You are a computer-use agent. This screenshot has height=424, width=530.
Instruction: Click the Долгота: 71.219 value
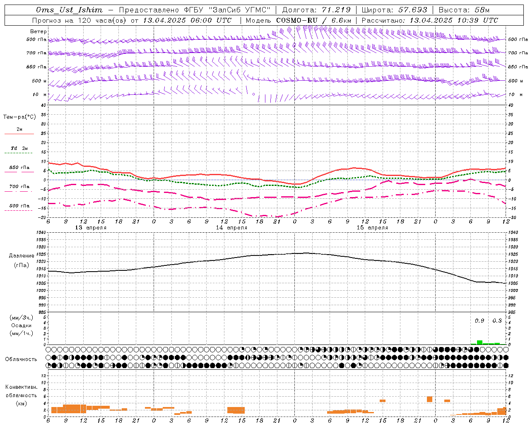[316, 10]
